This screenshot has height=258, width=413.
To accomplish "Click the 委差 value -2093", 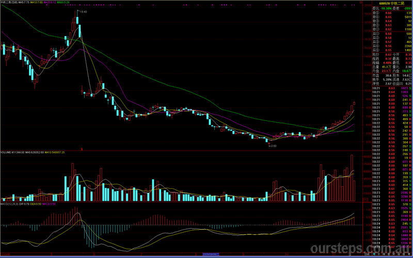I will (x=407, y=9).
